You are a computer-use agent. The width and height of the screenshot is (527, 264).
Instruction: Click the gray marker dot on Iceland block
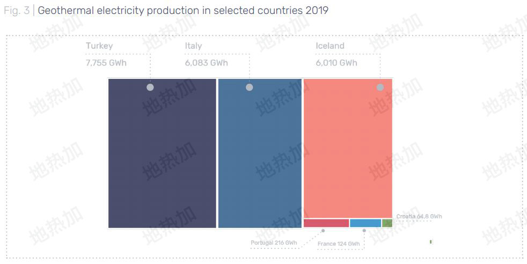click(380, 87)
